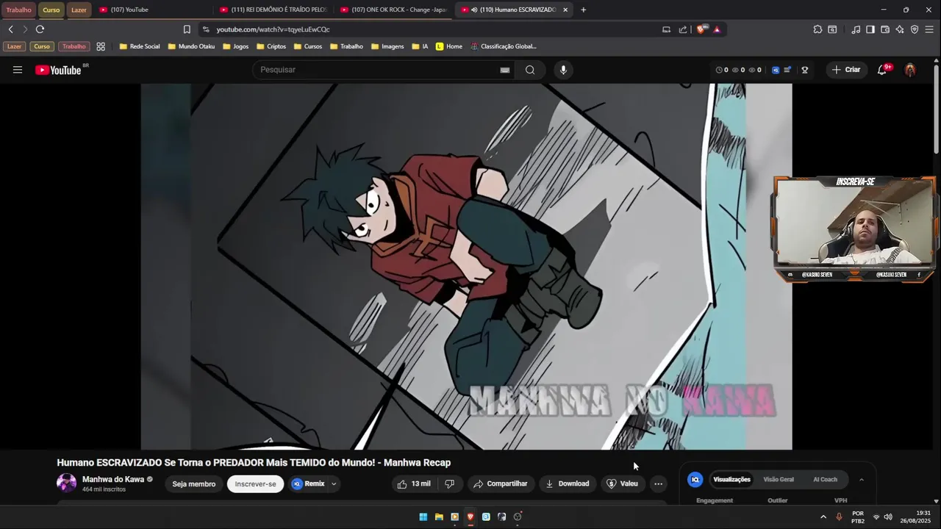This screenshot has height=529, width=941.
Task: Click the Seja membro button
Action: (x=194, y=483)
